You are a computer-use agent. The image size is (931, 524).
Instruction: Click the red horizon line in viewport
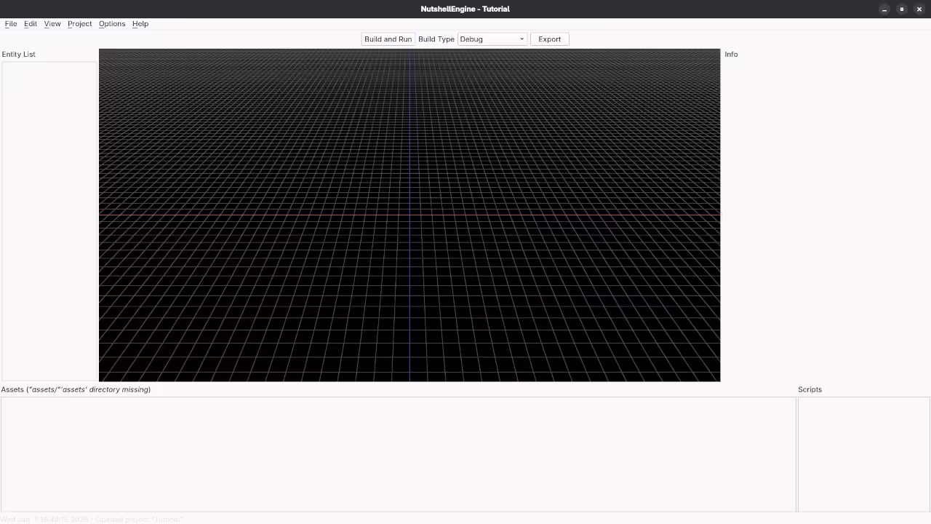pos(291,216)
